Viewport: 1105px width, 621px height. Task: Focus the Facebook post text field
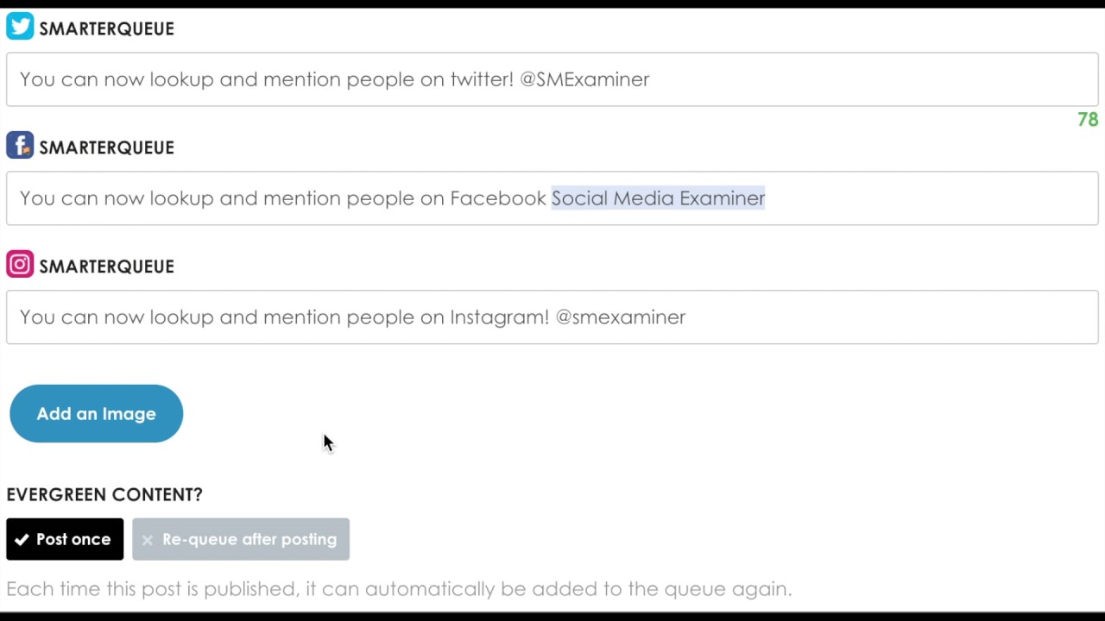(x=552, y=198)
